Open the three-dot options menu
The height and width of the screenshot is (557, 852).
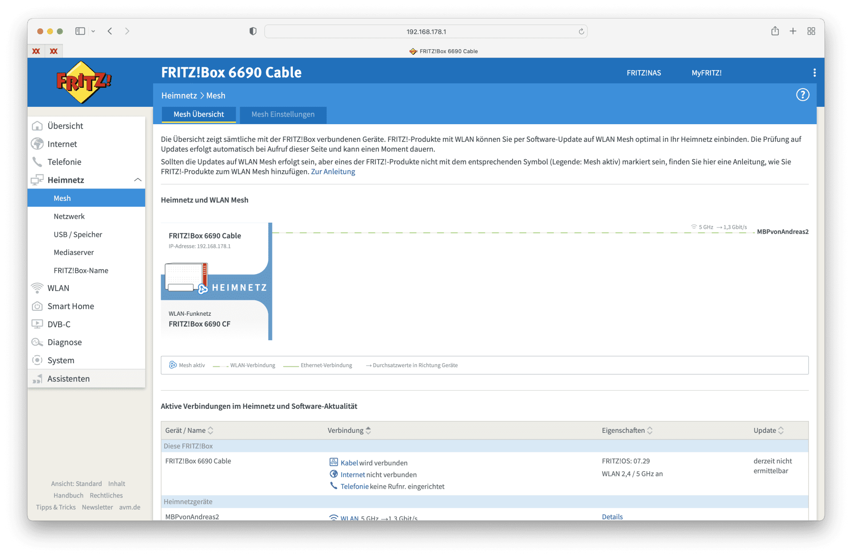[814, 73]
